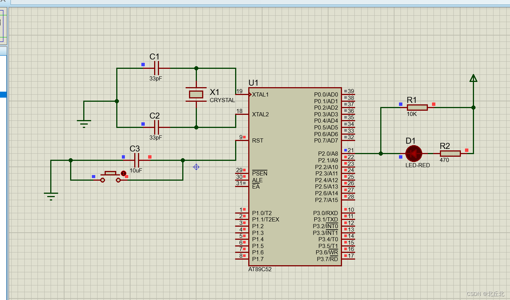Viewport: 510px width, 300px height.
Task: Select the C1 capacitor symbol
Action: [x=157, y=68]
